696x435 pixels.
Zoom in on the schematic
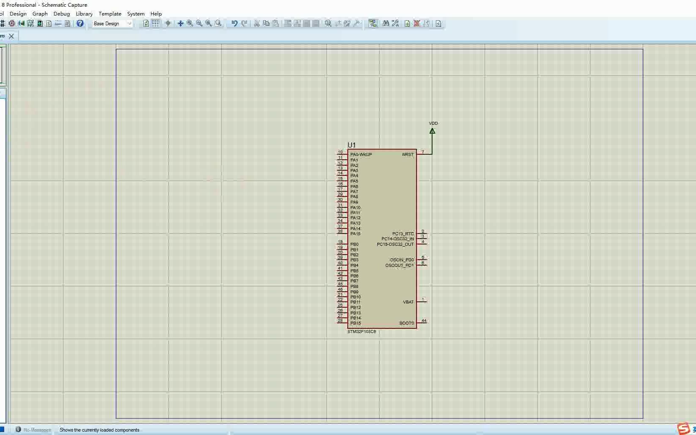190,24
